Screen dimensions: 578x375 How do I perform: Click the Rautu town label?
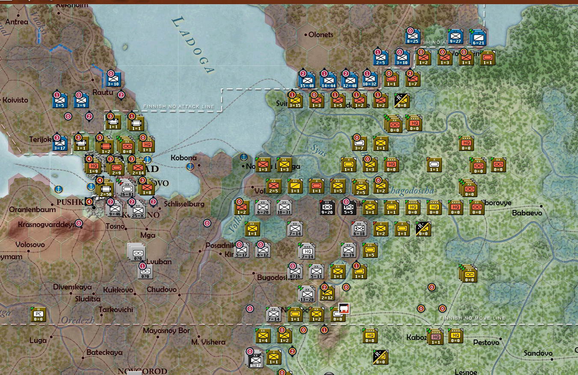tap(103, 92)
